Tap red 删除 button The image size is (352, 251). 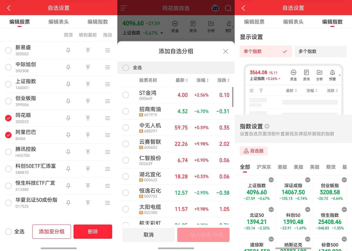point(93,232)
